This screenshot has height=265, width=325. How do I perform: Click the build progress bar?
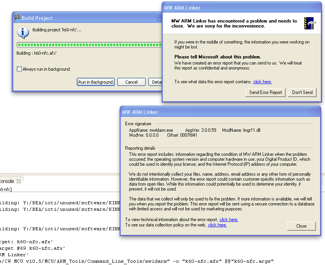click(x=89, y=45)
